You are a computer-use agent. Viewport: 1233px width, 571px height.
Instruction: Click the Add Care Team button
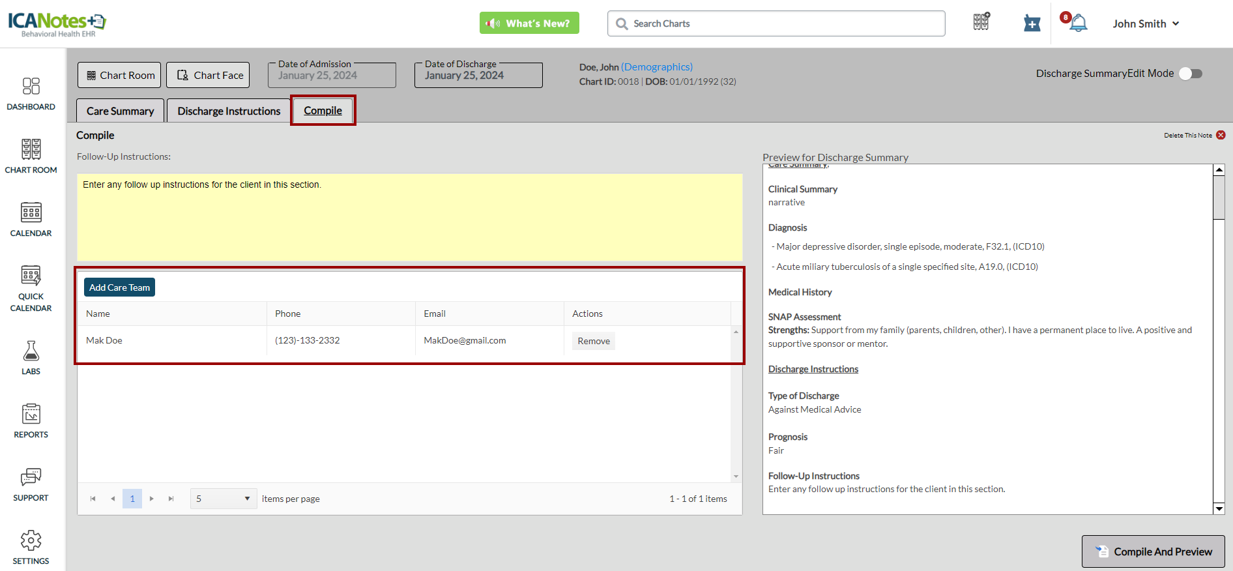119,287
